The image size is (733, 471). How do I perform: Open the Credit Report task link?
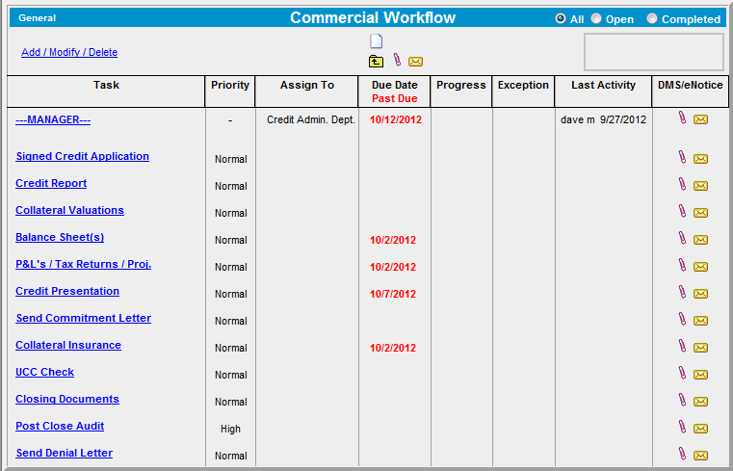click(51, 183)
